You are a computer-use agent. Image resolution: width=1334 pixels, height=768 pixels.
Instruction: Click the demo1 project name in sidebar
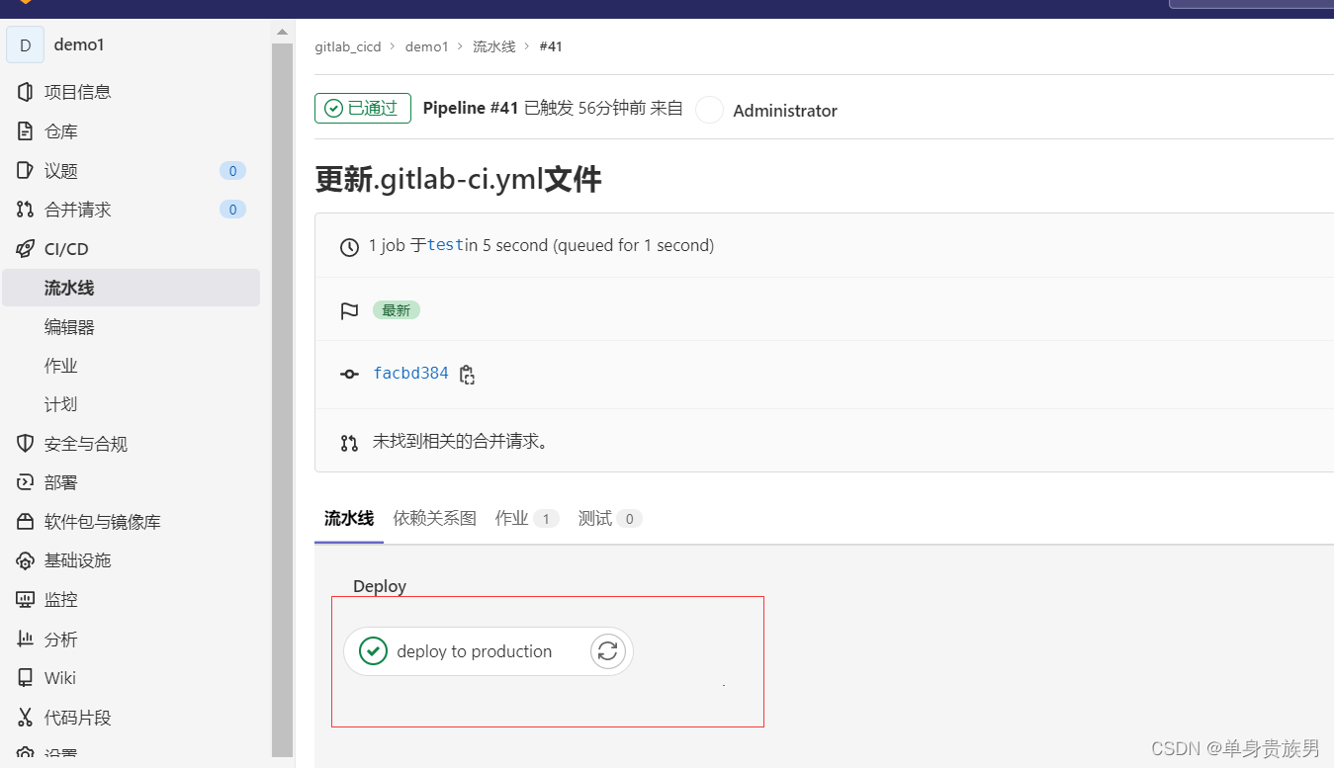(x=79, y=44)
